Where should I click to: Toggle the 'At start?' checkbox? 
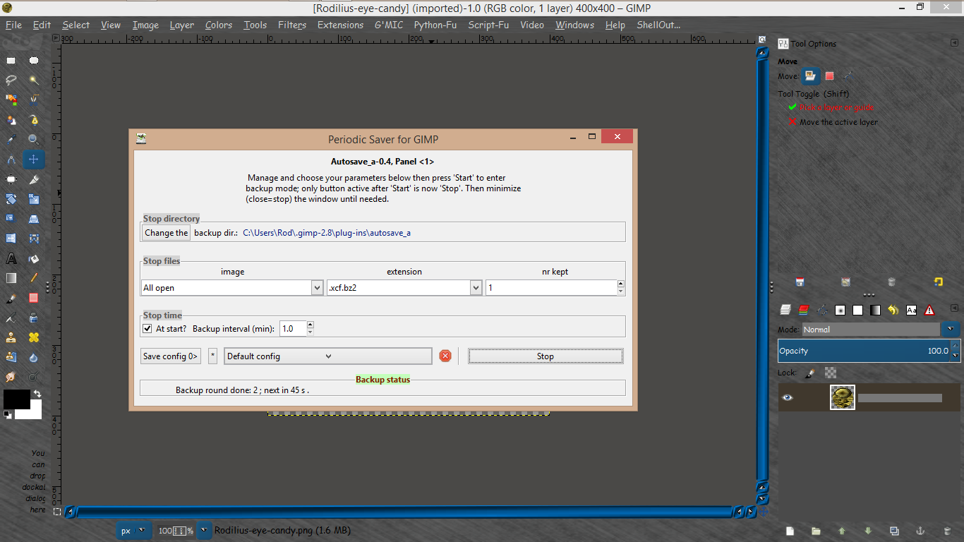(147, 329)
